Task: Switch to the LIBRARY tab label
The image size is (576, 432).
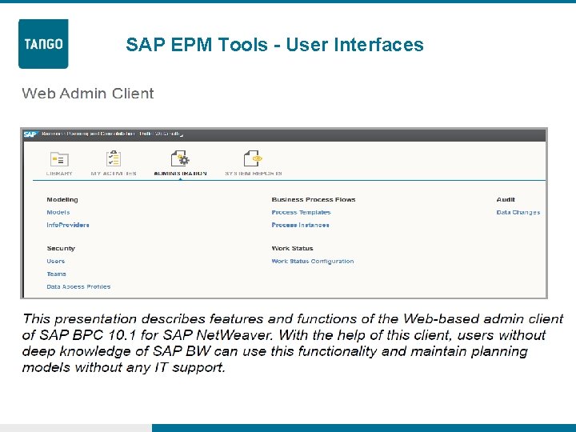Action: 59,174
